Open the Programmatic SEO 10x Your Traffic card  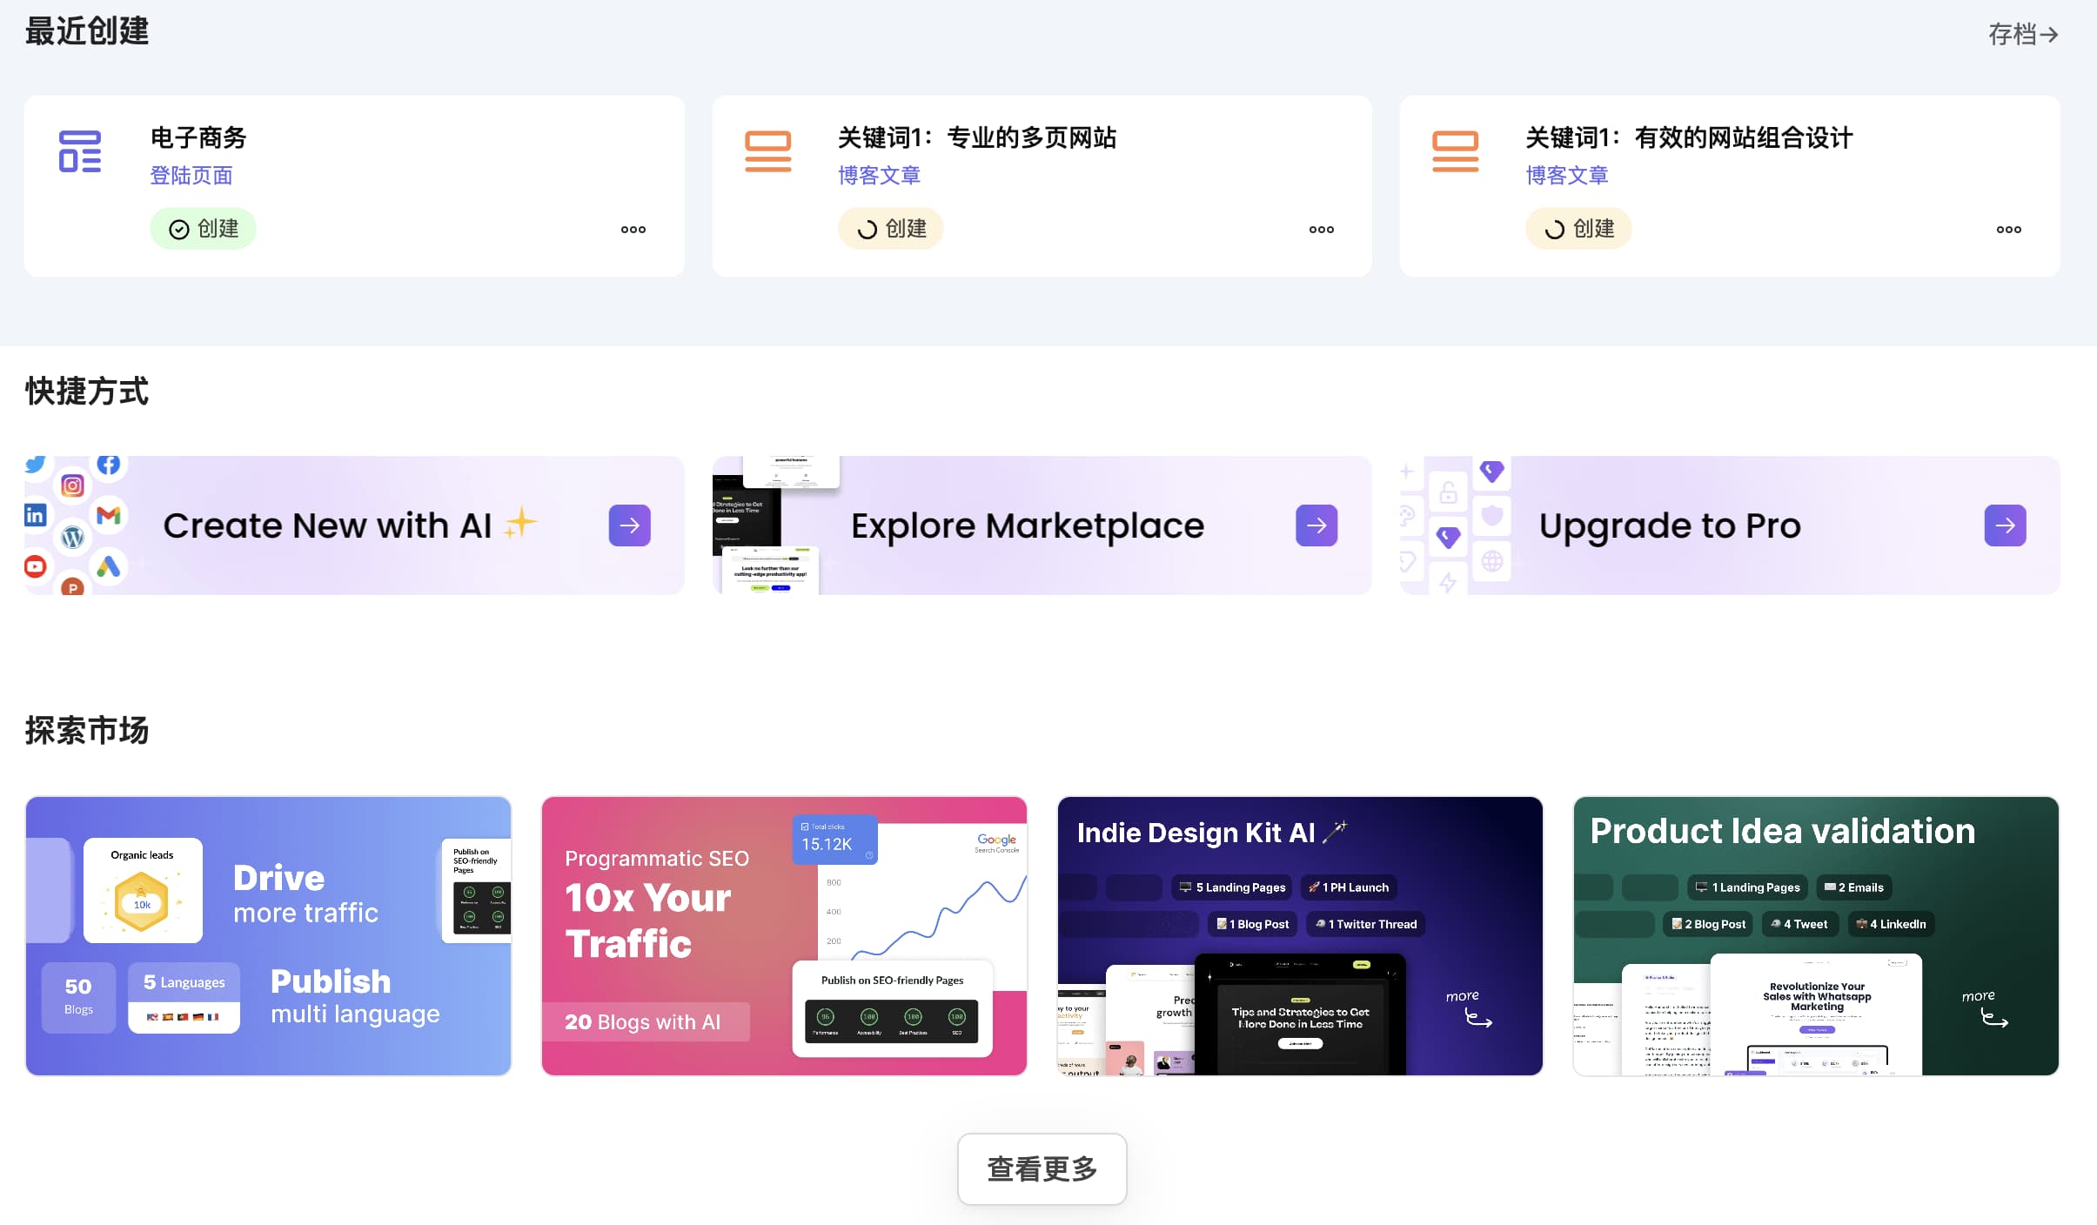tap(783, 935)
